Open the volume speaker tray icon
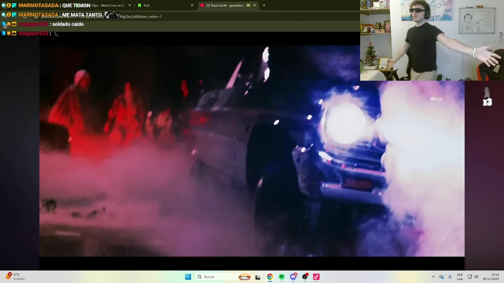 click(x=476, y=277)
